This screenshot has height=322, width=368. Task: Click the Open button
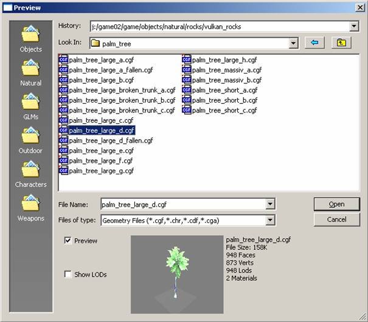(336, 204)
